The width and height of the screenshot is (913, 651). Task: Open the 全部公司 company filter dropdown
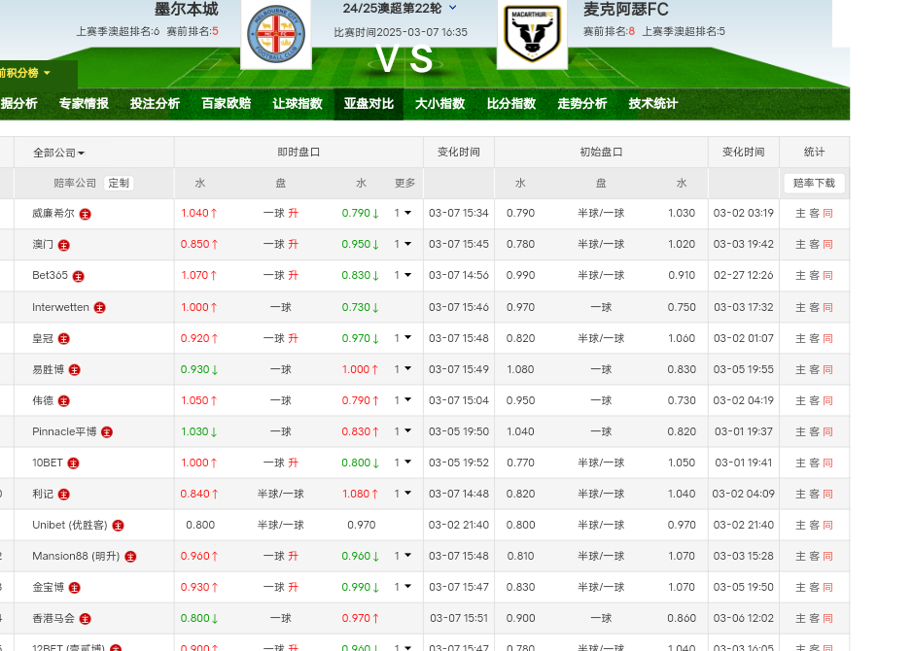pos(58,153)
